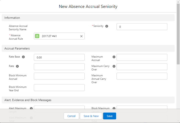
Task: Click the Alert Maximum Length info icon
Action: 31,108
